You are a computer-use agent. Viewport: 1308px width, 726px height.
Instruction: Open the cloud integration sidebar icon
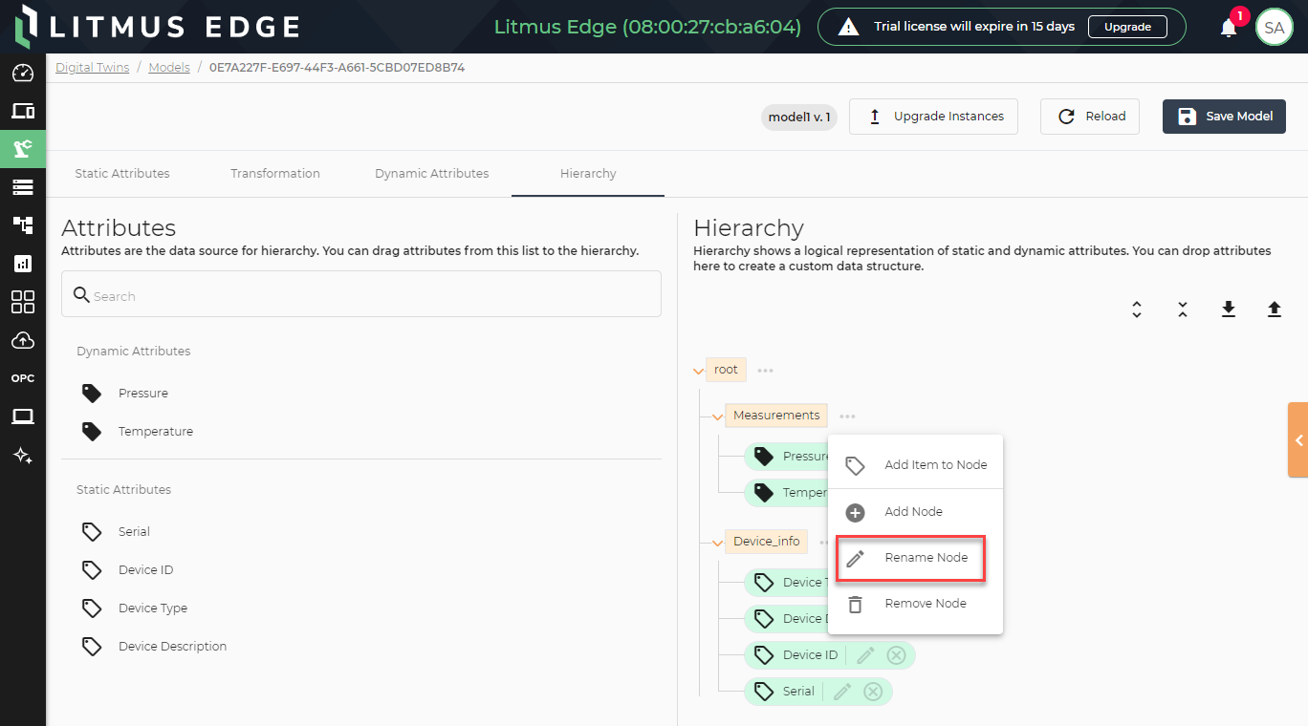coord(23,340)
